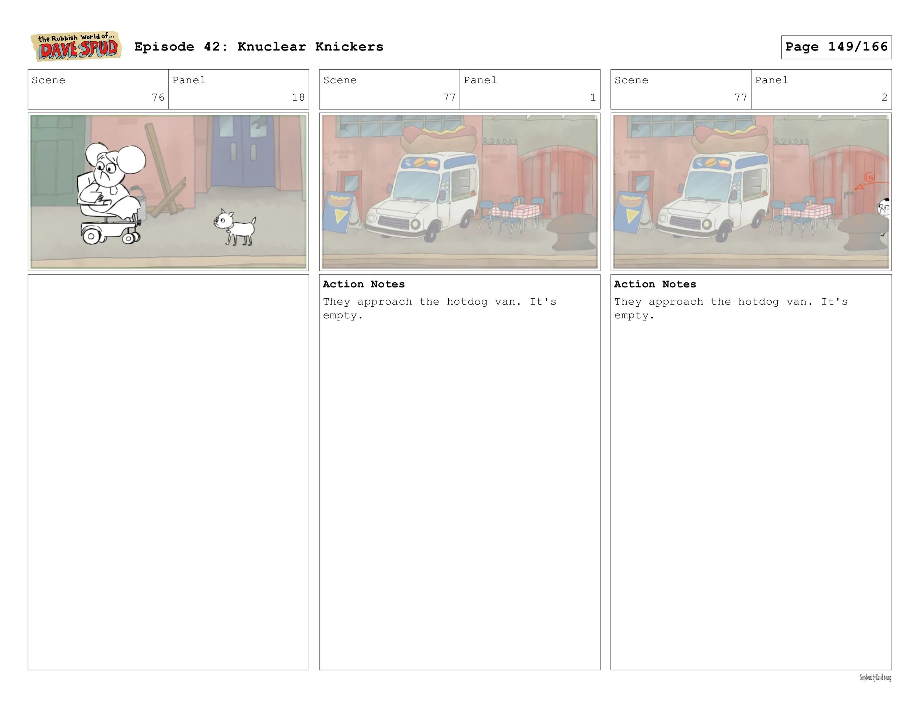Click the small white dog drawing

[236, 228]
